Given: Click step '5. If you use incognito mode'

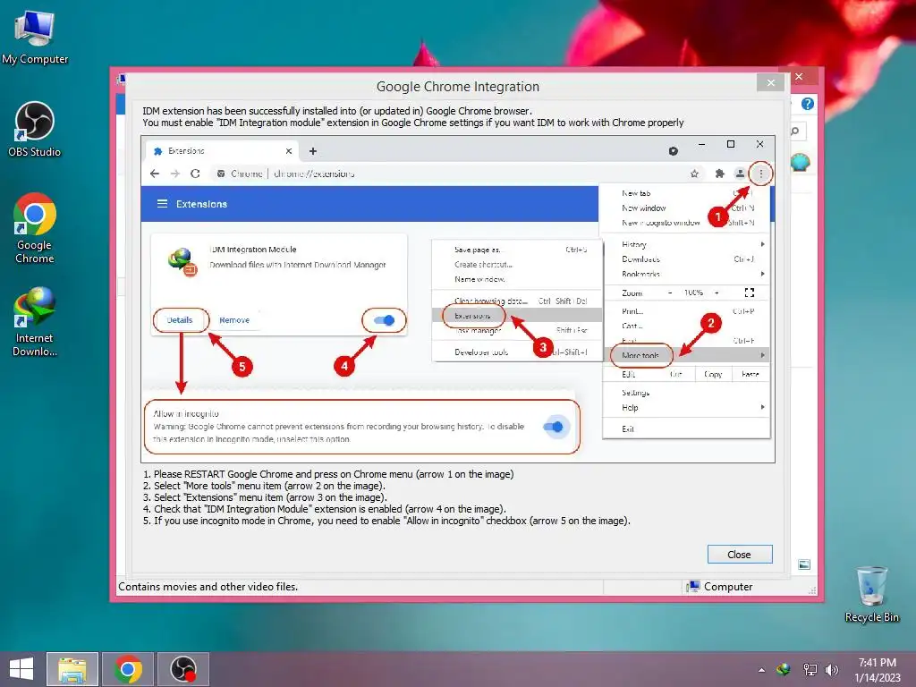Looking at the screenshot, I should (386, 522).
